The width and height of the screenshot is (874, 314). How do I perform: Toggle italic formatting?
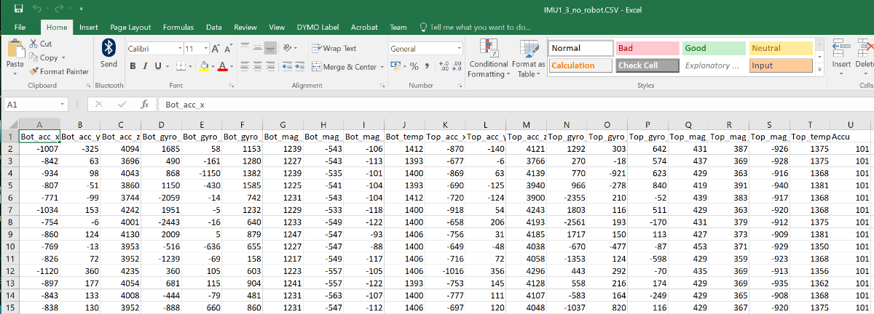(146, 66)
